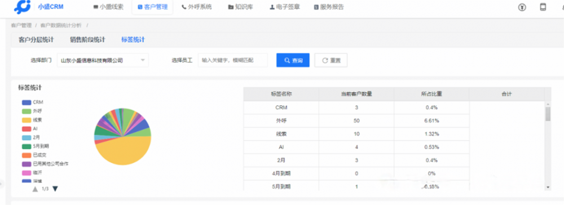Screen dimensions: 564x205
Task: Open 电子签章 in the top navigation
Action: tap(285, 7)
